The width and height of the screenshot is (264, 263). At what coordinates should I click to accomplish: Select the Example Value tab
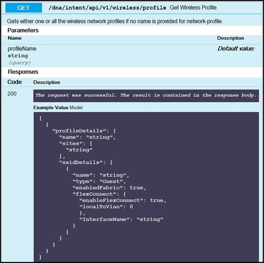(x=51, y=107)
